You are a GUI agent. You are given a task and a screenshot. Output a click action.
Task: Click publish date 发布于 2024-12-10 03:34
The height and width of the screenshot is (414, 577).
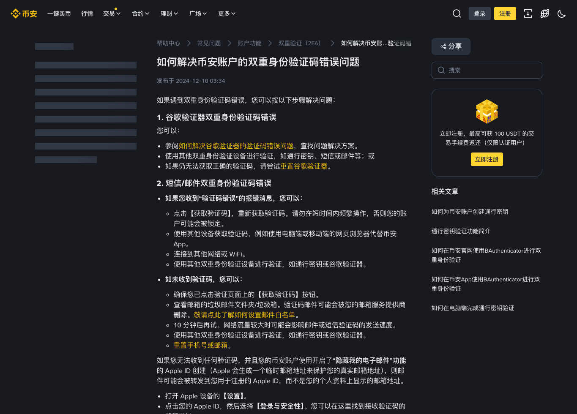tap(191, 81)
